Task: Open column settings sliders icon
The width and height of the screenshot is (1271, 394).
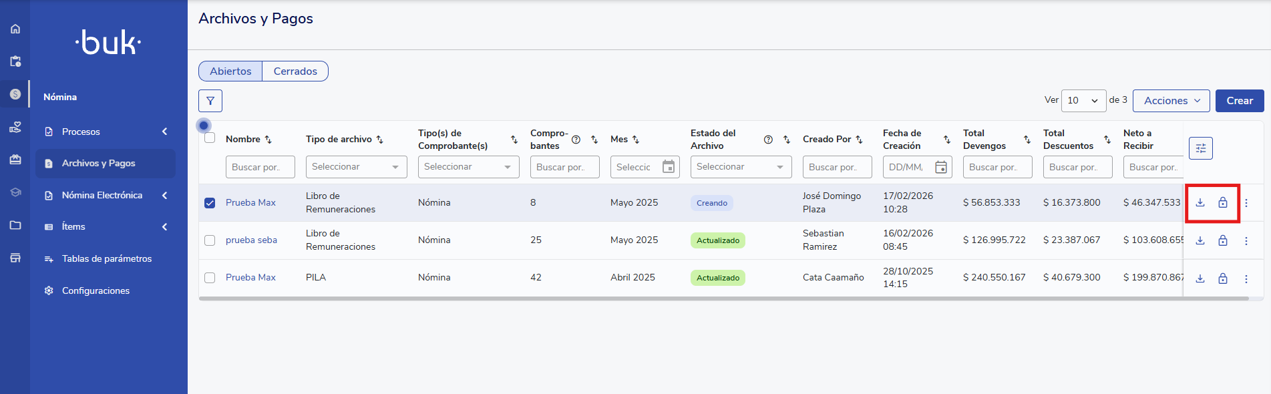Action: point(1200,148)
